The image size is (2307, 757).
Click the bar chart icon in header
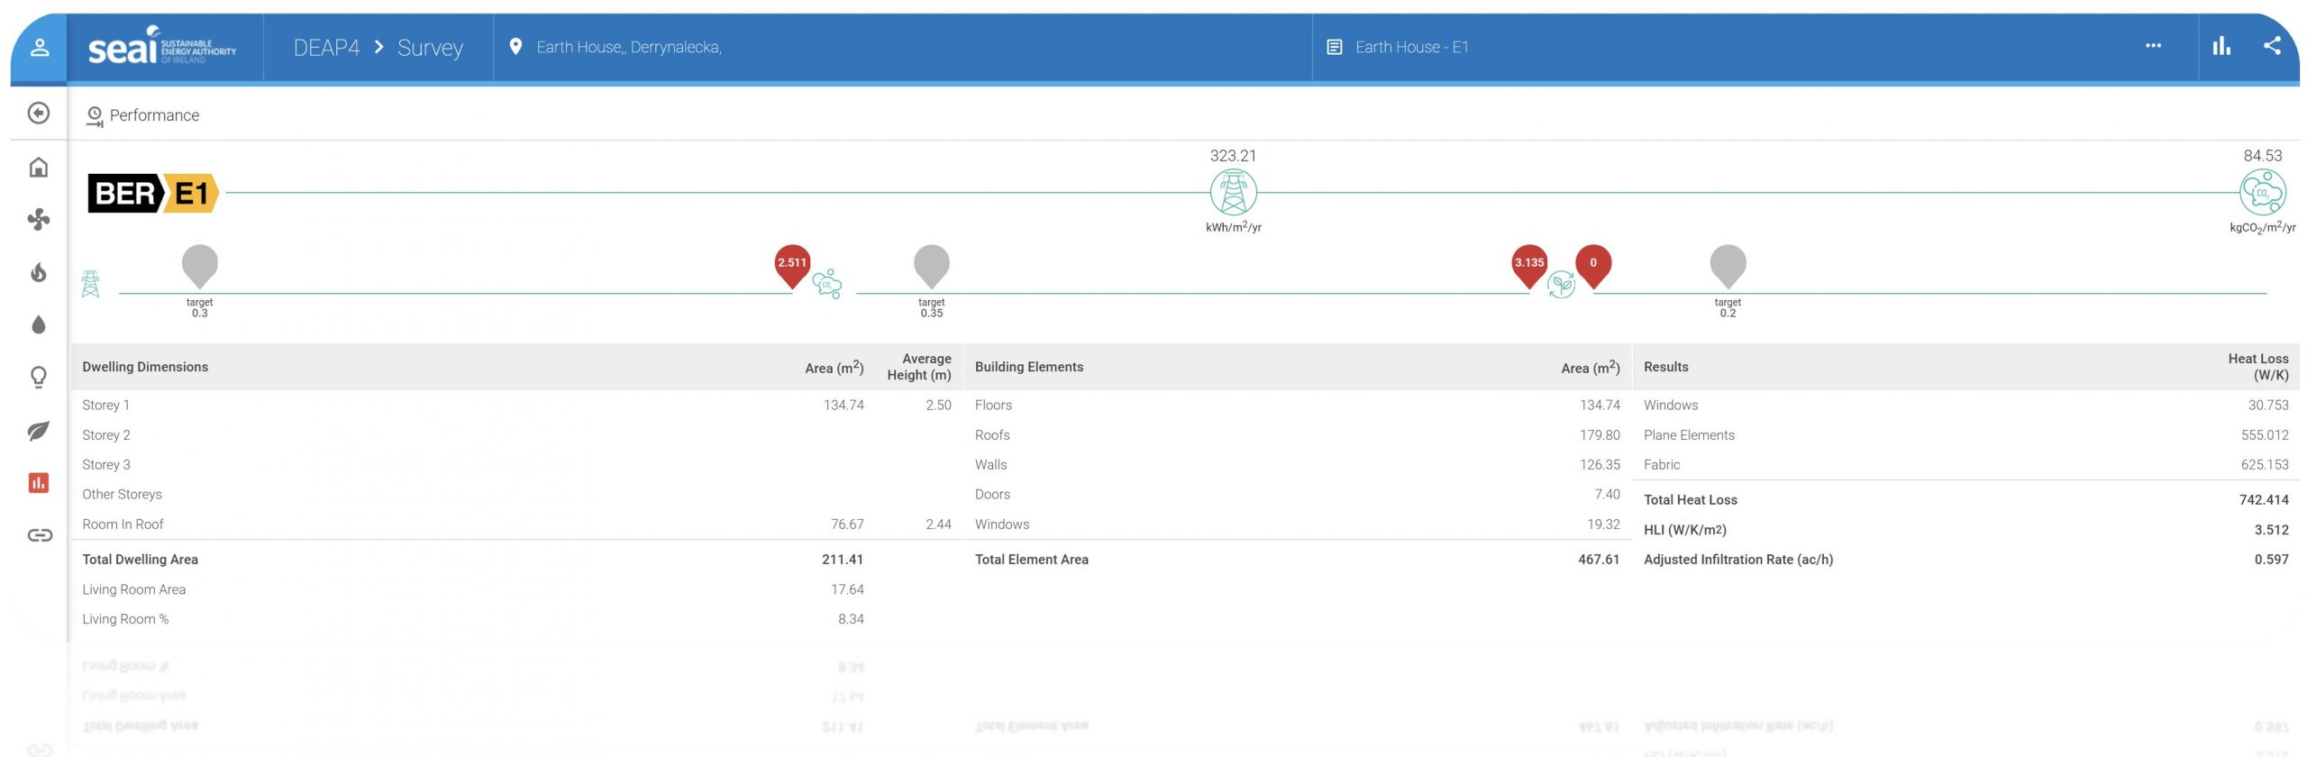pyautogui.click(x=2221, y=46)
